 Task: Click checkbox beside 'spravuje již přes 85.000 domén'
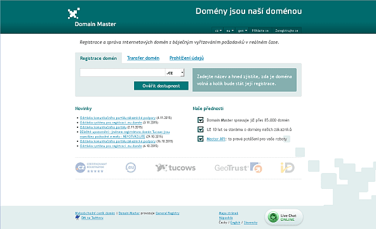tap(201, 120)
